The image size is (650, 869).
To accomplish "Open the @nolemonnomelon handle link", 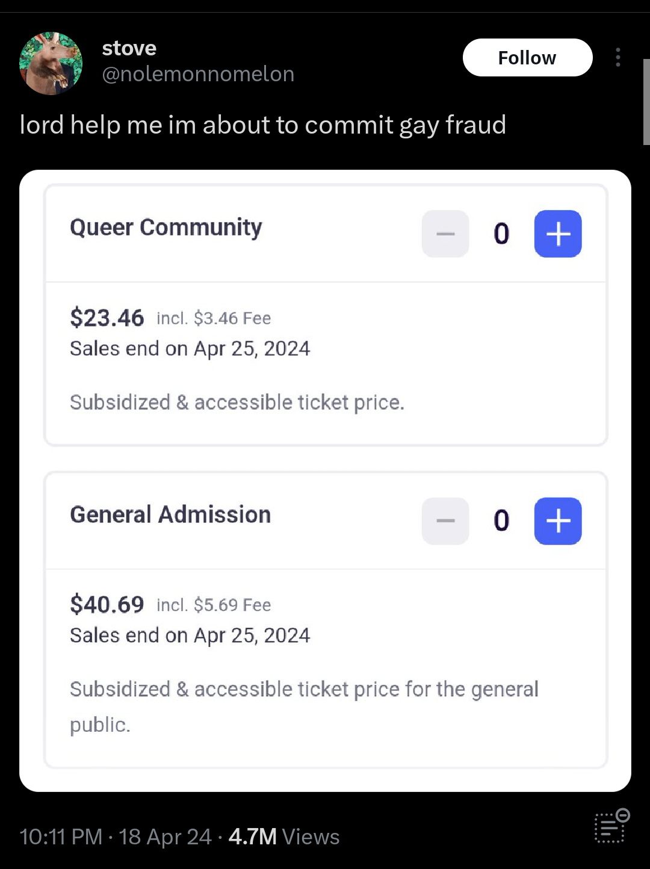I will pyautogui.click(x=198, y=74).
